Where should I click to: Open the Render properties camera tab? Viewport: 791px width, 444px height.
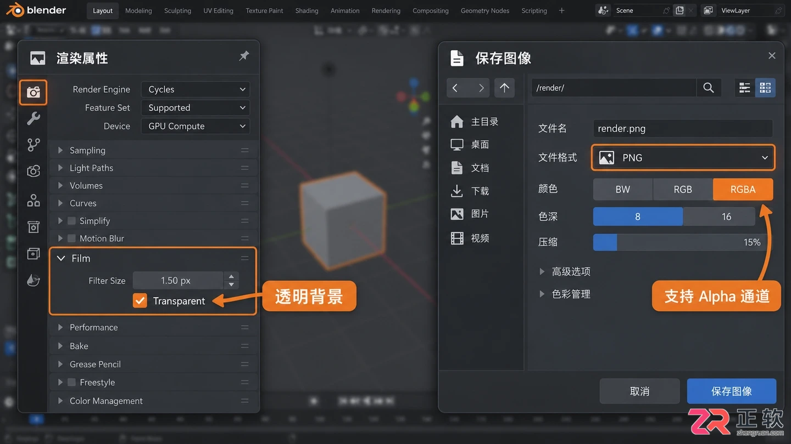point(34,92)
